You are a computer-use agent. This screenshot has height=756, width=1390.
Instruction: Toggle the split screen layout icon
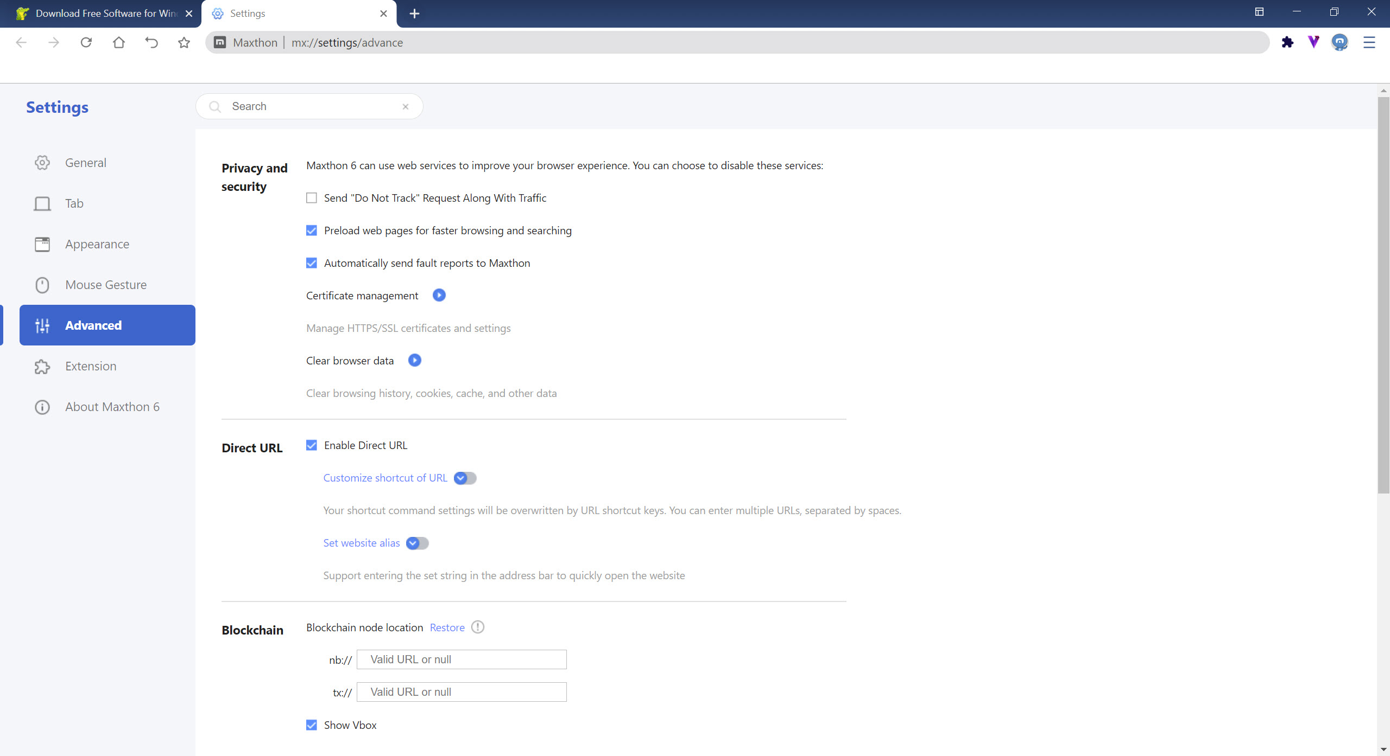pos(1260,12)
